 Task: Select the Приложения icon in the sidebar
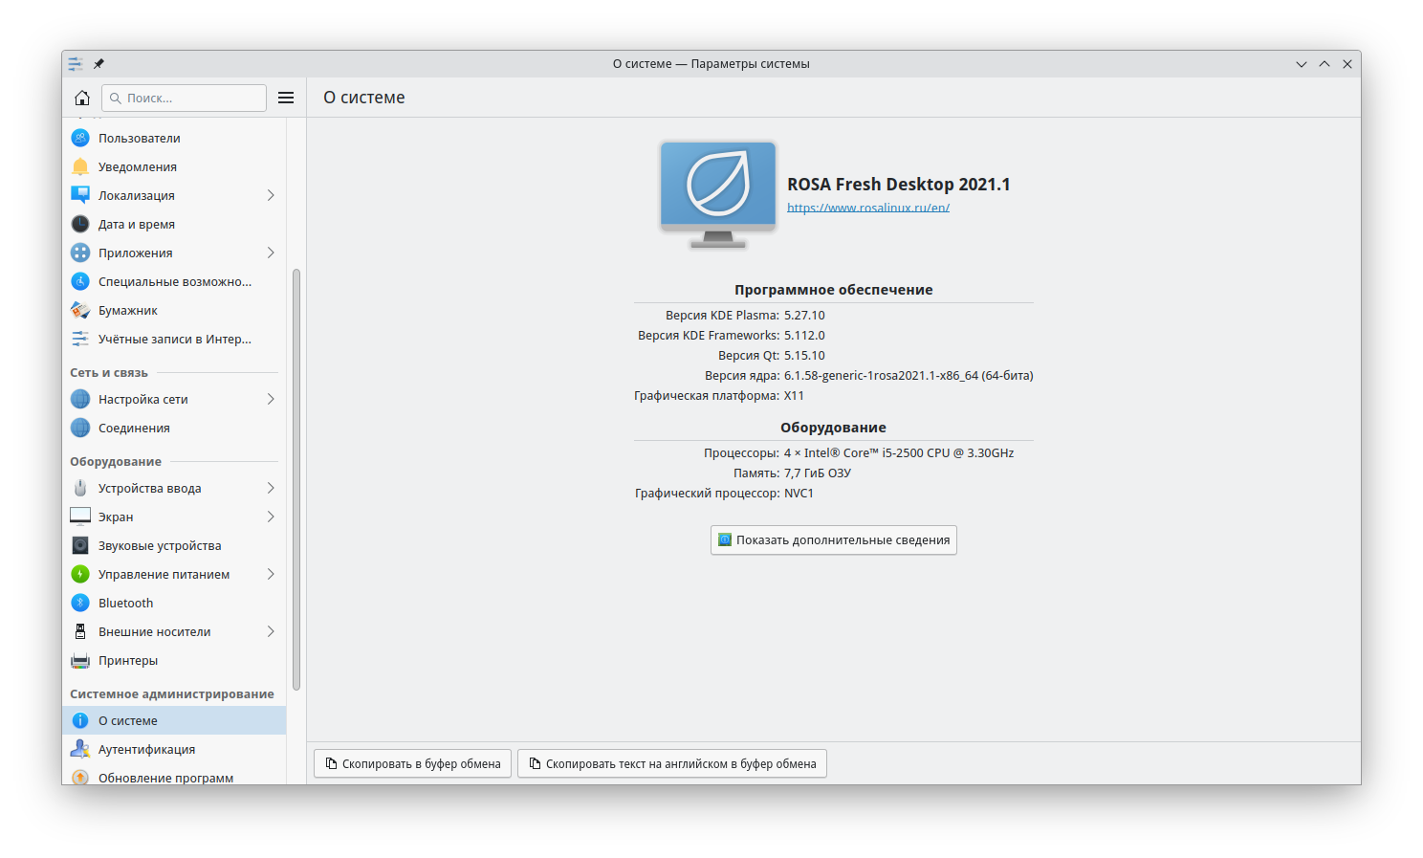point(80,253)
